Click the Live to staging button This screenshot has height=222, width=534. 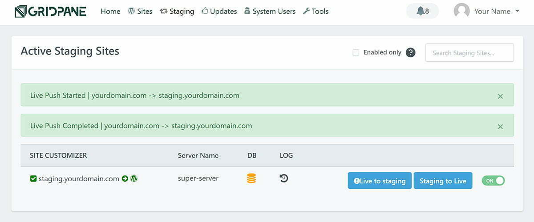pyautogui.click(x=380, y=181)
